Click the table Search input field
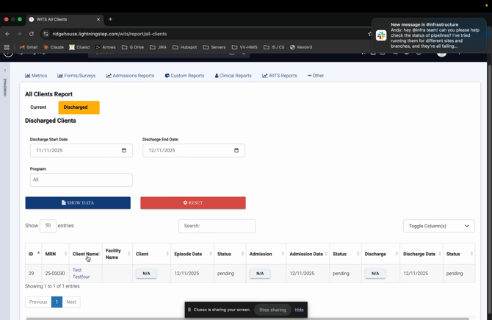The image size is (492, 320). [x=217, y=226]
